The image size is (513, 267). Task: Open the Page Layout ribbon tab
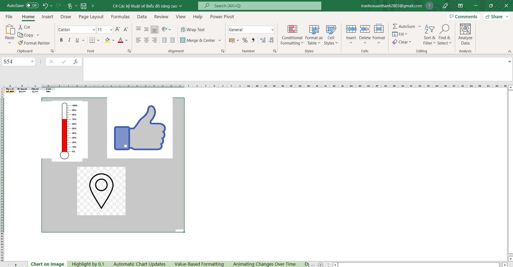pos(91,17)
